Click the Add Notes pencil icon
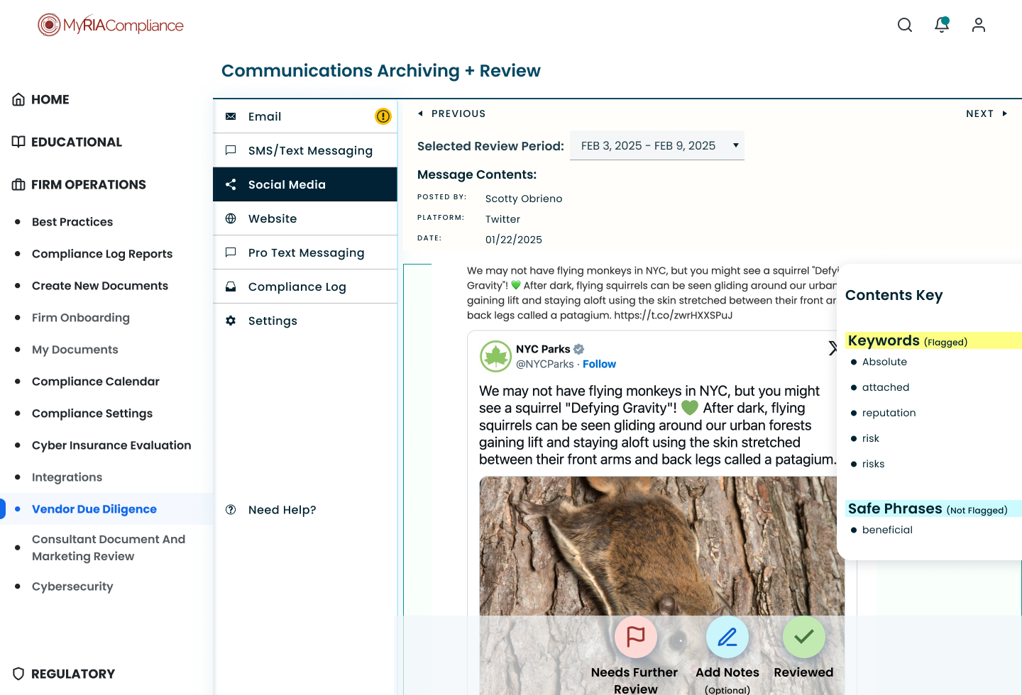This screenshot has width=1022, height=695. tap(727, 637)
